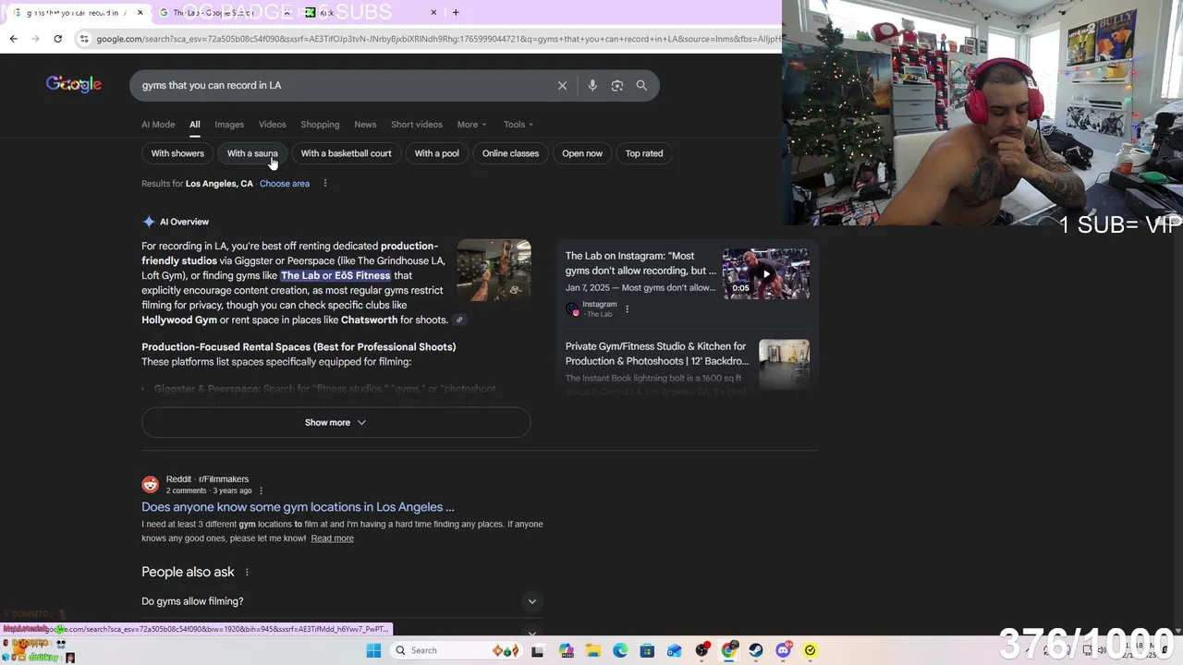Apply the 'With showers' filter chip
This screenshot has width=1183, height=665.
click(177, 153)
